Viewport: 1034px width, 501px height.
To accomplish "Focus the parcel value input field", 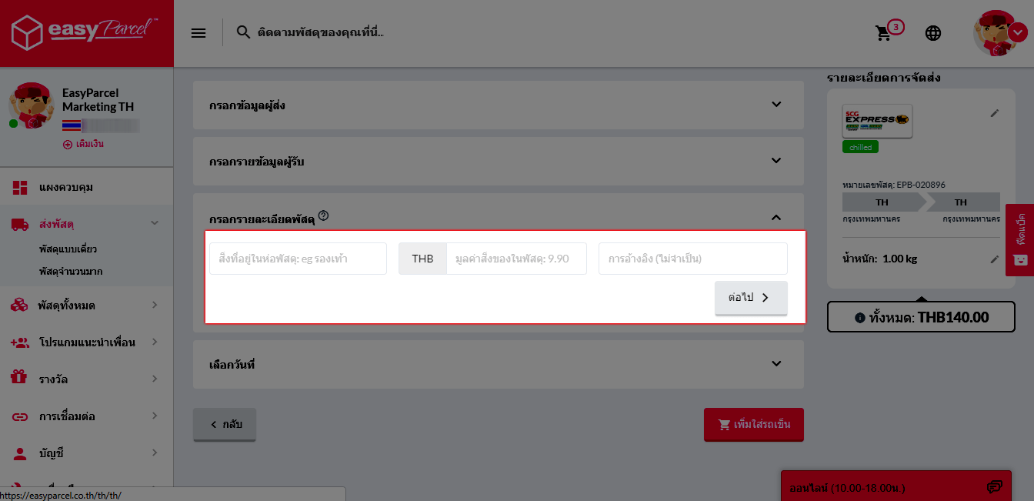I will click(516, 259).
